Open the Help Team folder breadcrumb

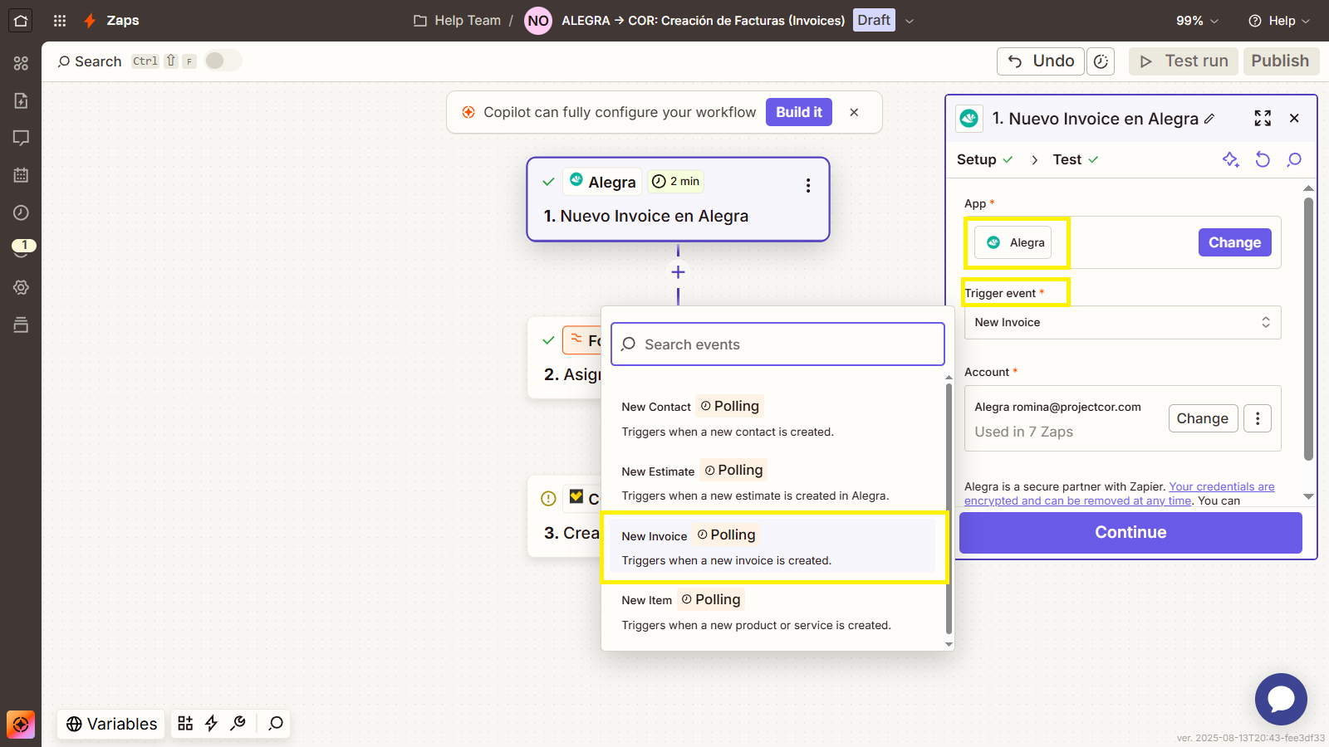tap(458, 21)
